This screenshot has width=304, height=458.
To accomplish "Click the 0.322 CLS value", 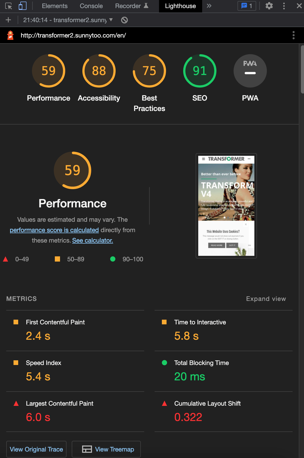I will [x=188, y=417].
